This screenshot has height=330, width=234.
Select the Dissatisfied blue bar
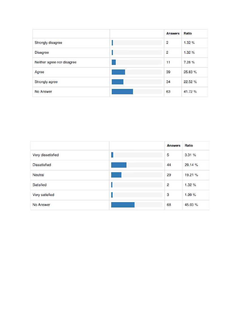coord(119,165)
